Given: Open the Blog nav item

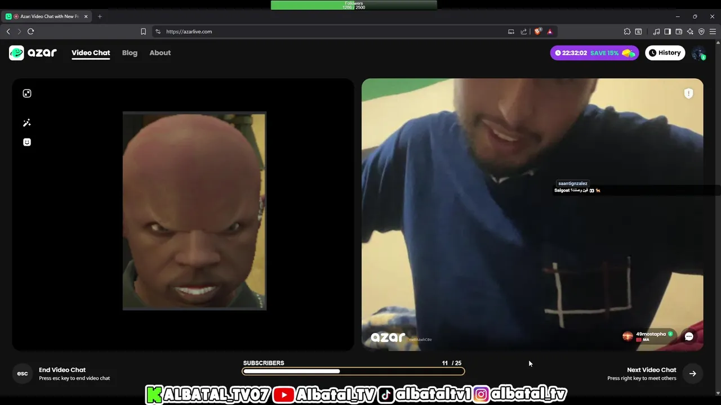Looking at the screenshot, I should 130,53.
